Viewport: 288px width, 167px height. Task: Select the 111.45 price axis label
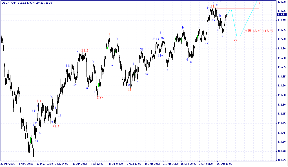(282, 123)
